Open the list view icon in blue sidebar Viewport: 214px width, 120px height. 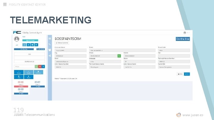pyautogui.click(x=50, y=39)
